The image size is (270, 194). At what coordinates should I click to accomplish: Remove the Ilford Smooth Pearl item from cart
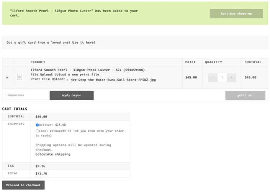7,77
